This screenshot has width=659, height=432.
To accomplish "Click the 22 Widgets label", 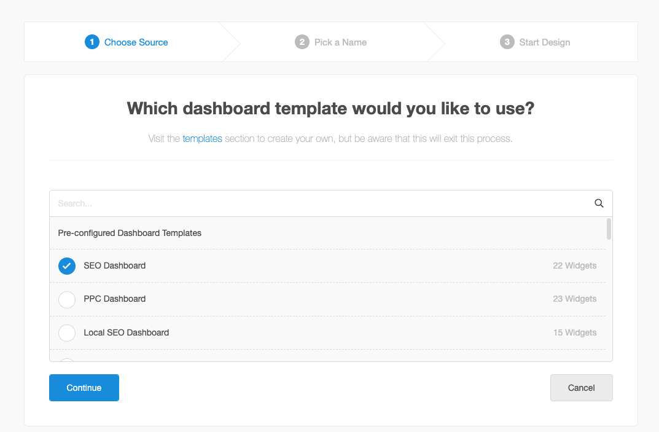I will coord(575,265).
